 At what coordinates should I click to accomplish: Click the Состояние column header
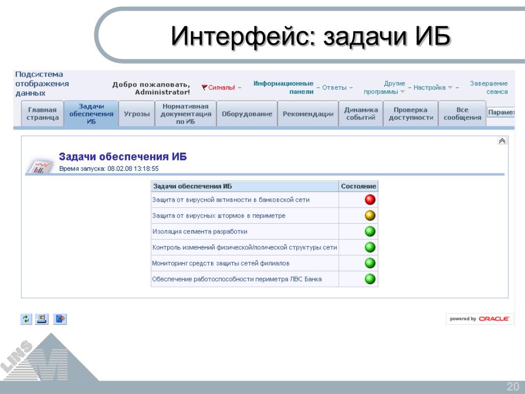click(358, 186)
